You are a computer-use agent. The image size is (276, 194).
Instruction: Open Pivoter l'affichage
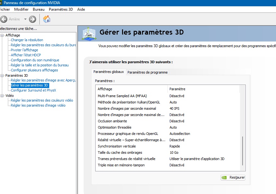tap(25, 50)
